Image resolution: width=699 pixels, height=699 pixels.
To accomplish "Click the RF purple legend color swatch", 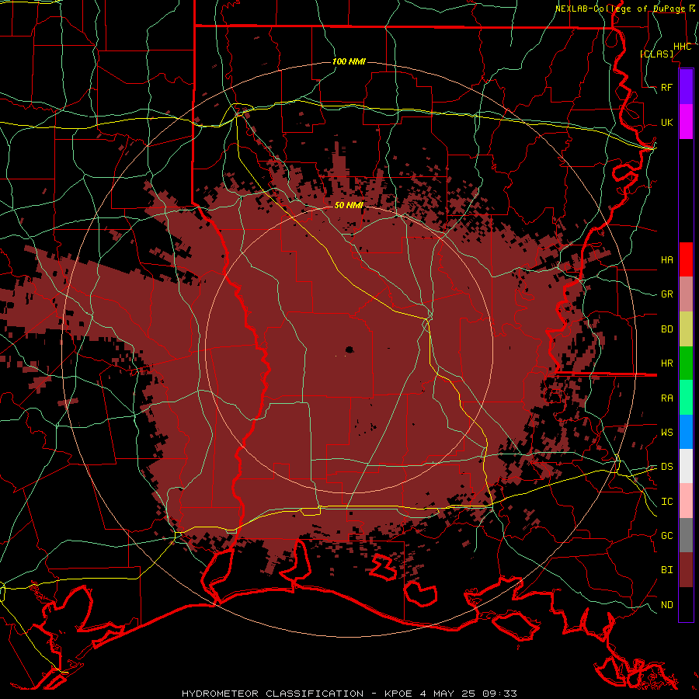I will (x=686, y=87).
